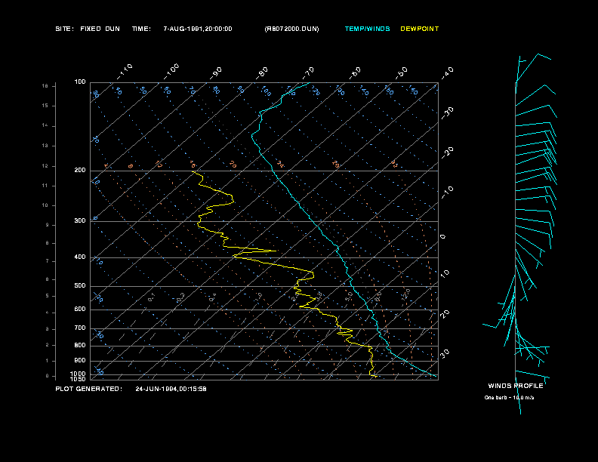Click the 13 km mark on height scale

click(45, 146)
